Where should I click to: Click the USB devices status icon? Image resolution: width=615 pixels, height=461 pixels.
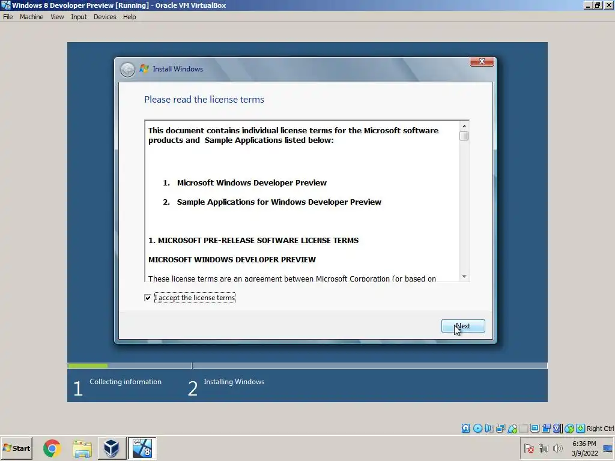coord(512,429)
